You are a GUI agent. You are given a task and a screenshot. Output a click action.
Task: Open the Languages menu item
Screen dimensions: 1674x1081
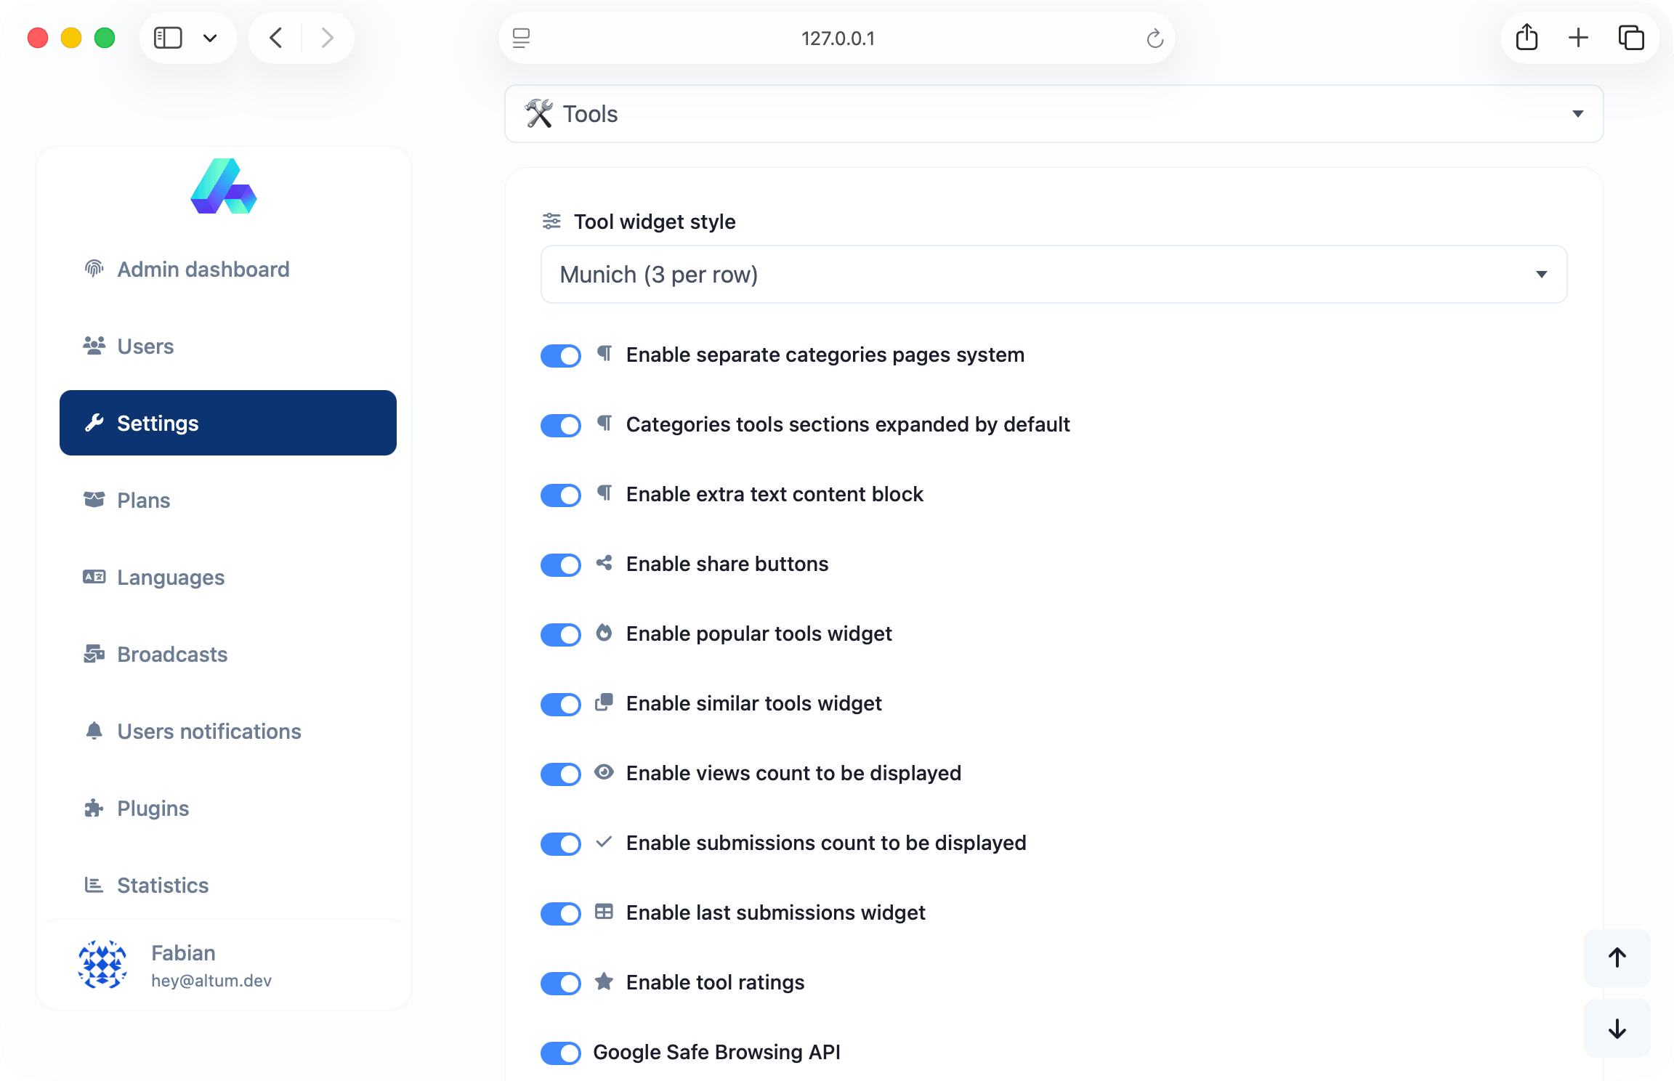tap(228, 578)
